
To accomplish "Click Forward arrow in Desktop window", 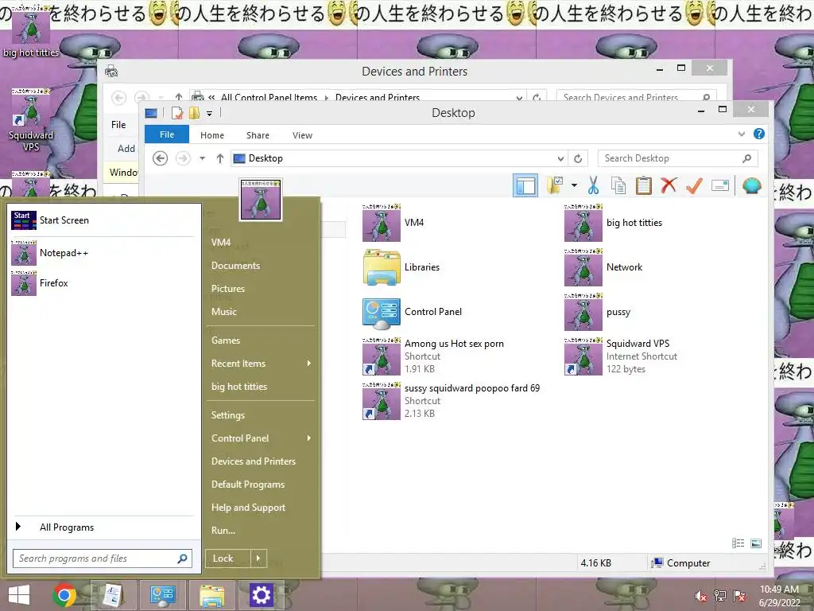I will click(183, 158).
